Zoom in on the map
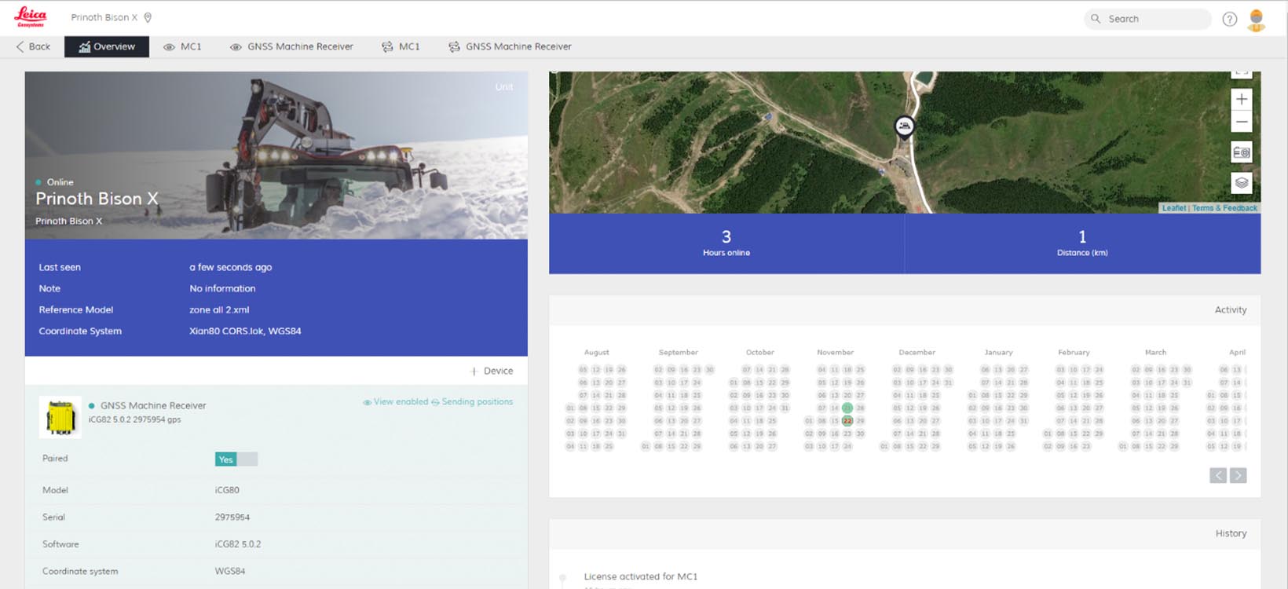The image size is (1288, 589). [x=1241, y=99]
